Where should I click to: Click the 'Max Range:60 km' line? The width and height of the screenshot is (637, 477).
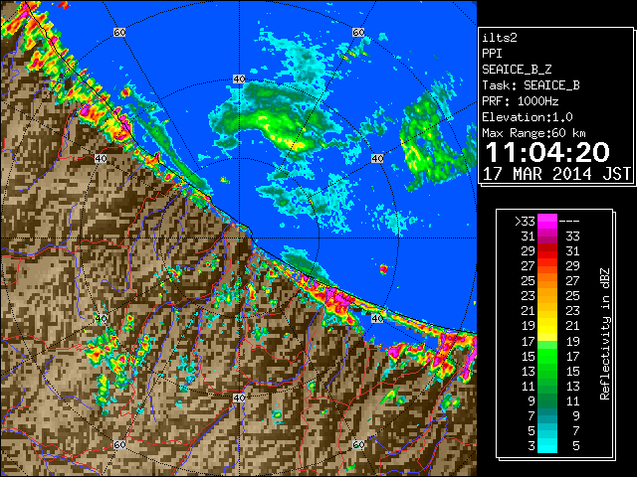(533, 133)
